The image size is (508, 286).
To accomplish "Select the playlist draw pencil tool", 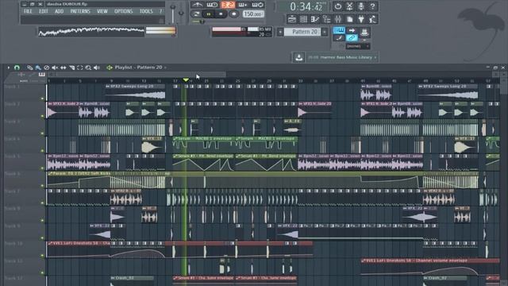I will pos(30,68).
